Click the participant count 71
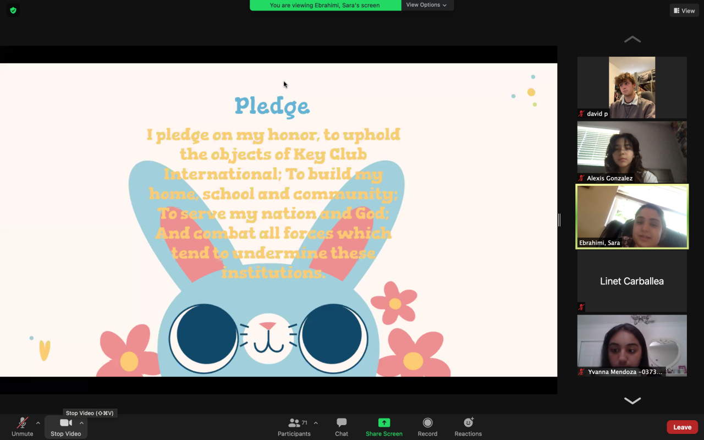This screenshot has width=704, height=440. 305,423
